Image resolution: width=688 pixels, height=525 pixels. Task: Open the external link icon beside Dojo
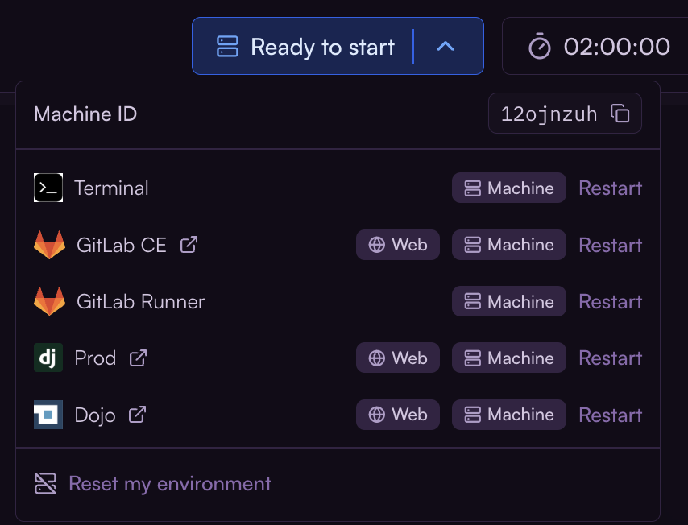pos(138,415)
